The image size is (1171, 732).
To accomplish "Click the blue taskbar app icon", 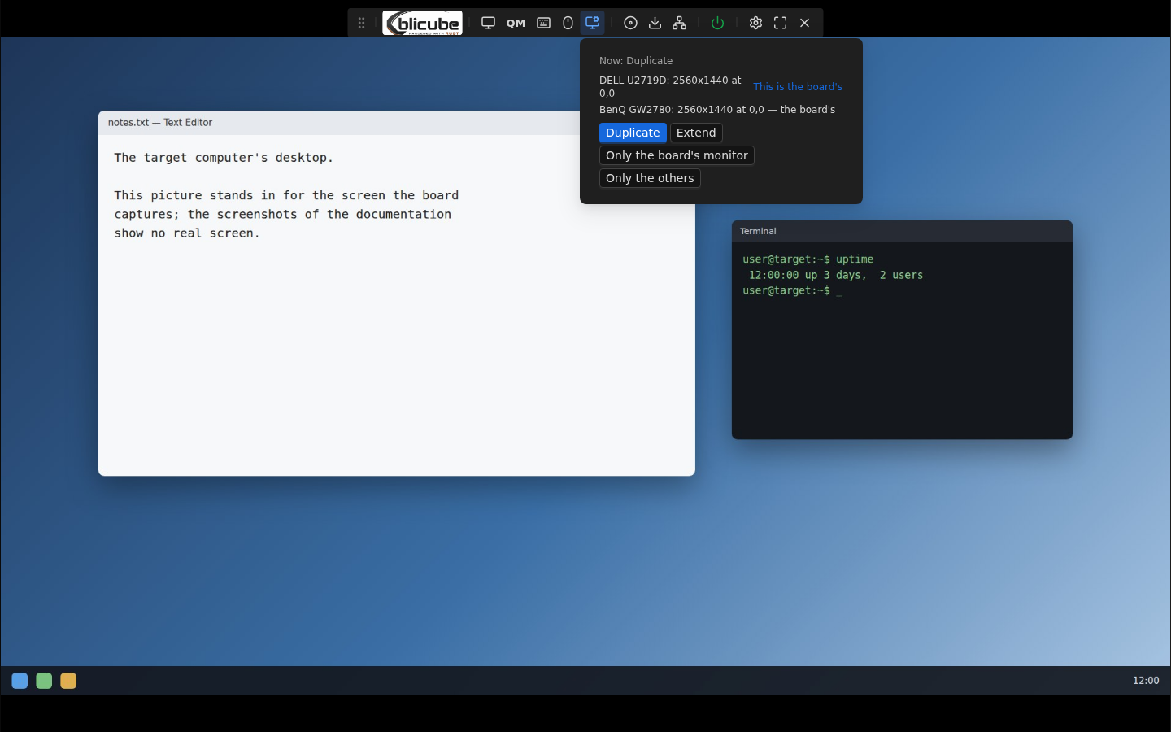I will coord(20,681).
